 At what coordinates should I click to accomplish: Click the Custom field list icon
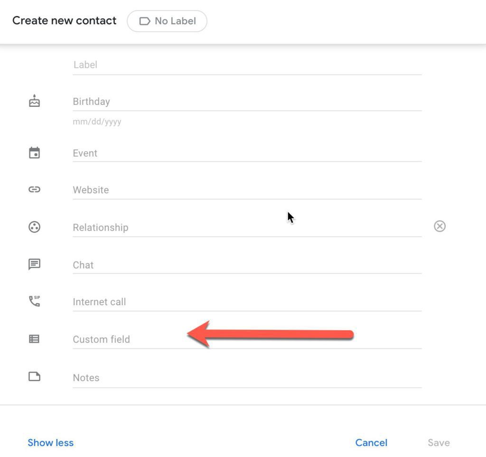(34, 339)
